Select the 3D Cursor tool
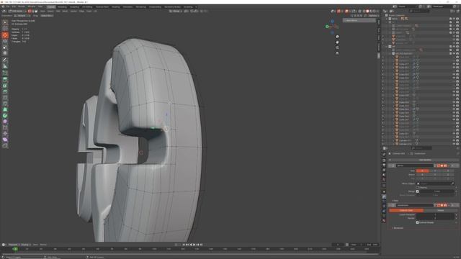 click(5, 29)
